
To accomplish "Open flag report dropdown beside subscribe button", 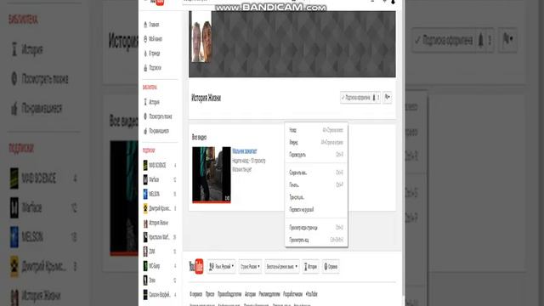I will tap(388, 98).
